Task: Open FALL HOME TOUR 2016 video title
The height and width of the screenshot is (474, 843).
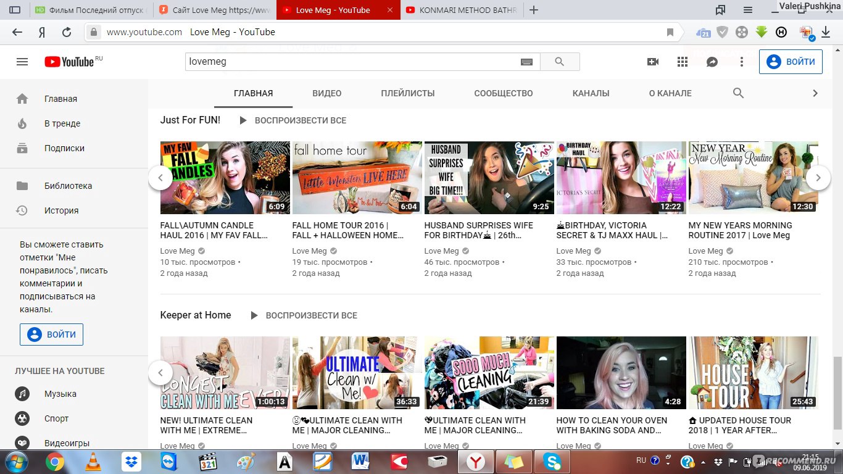Action: [349, 230]
